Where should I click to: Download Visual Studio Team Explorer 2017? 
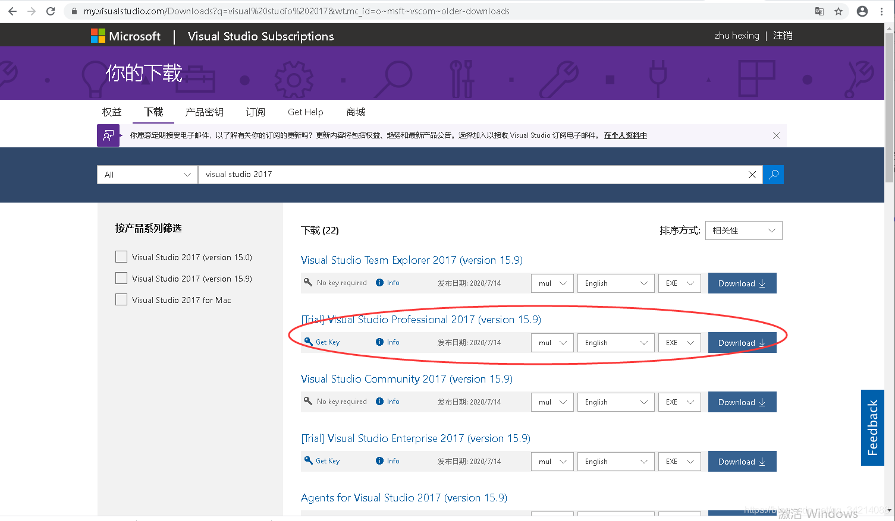click(x=742, y=283)
